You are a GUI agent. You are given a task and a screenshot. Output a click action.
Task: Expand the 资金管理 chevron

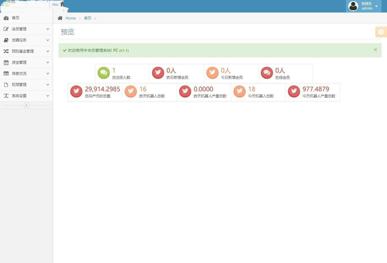click(48, 62)
